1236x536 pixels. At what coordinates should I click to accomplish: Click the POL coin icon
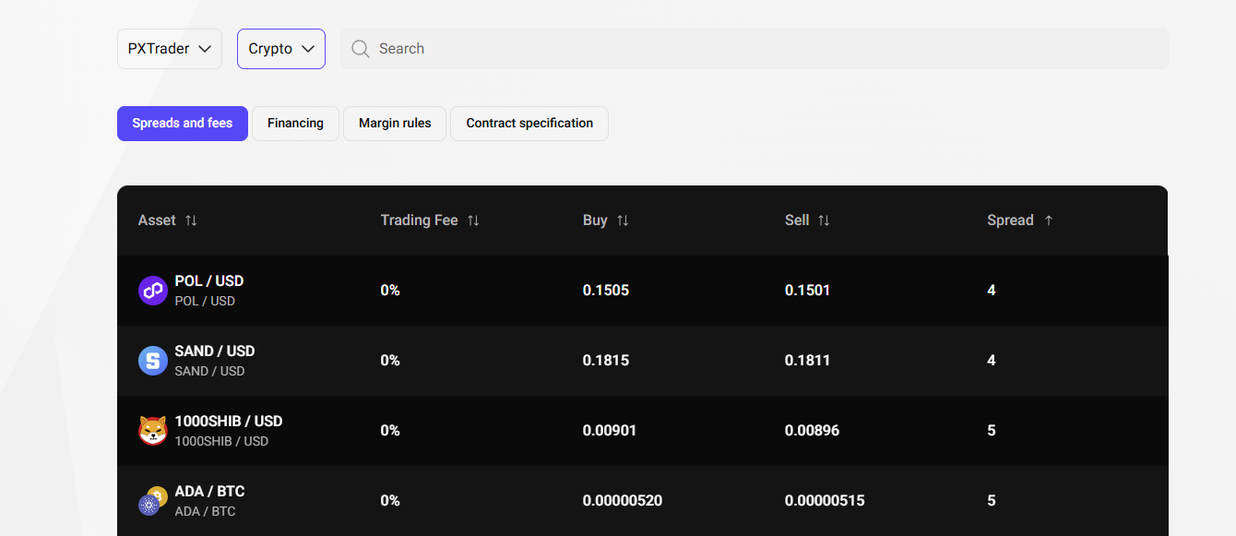[x=152, y=291]
